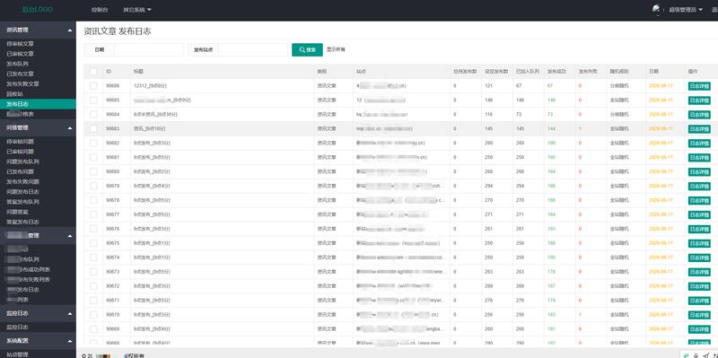Open 问题发布队列 in the sidebar
The height and width of the screenshot is (358, 718).
23,162
